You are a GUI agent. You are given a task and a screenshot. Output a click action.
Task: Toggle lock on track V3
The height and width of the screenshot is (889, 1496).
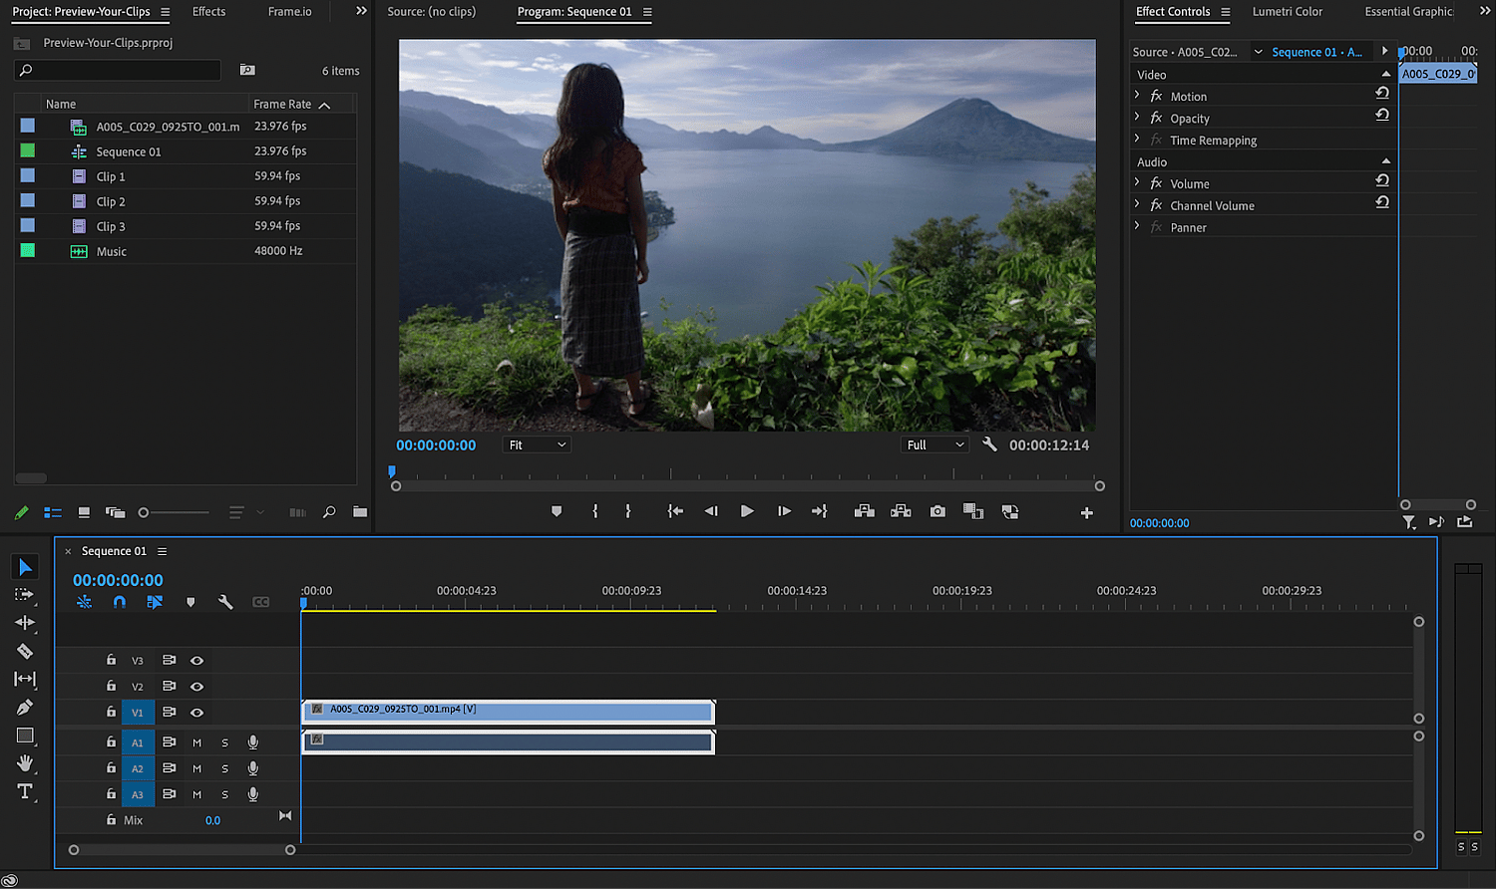[111, 660]
